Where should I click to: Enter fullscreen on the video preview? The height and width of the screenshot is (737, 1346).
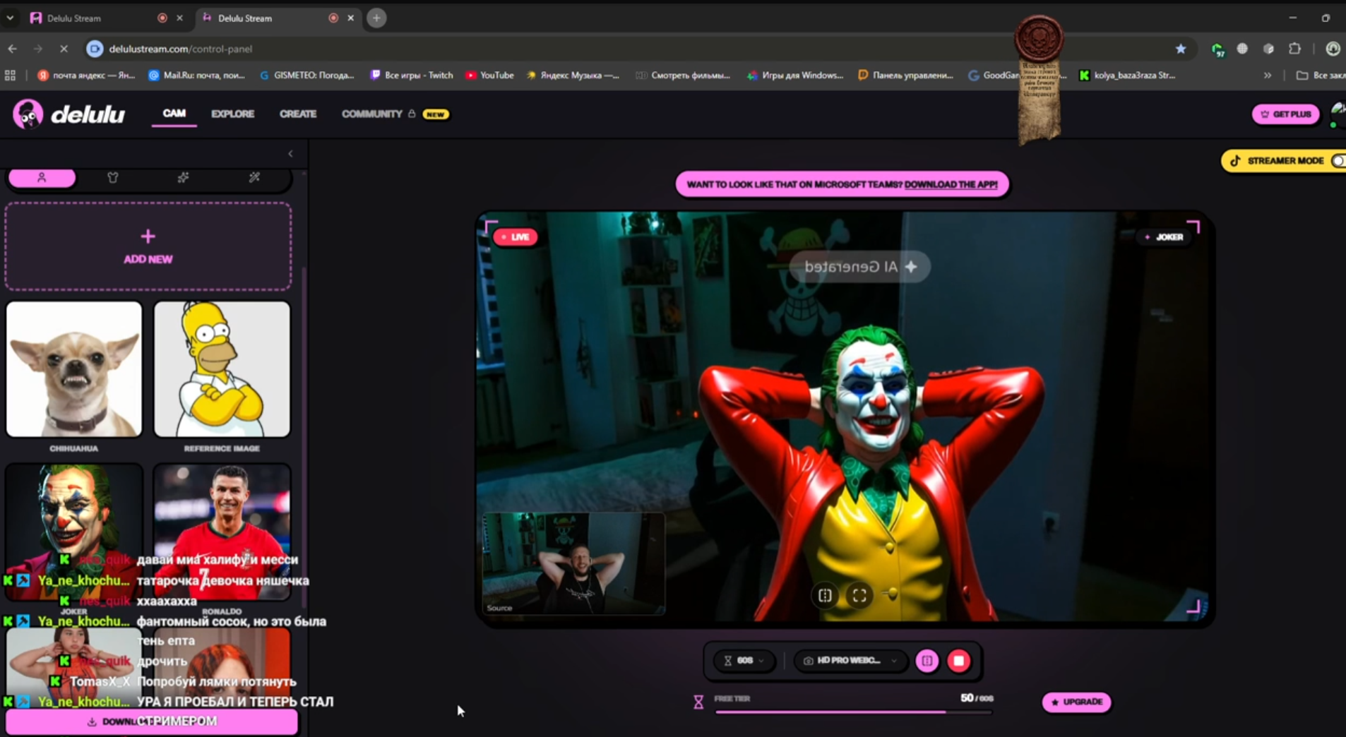pos(859,596)
